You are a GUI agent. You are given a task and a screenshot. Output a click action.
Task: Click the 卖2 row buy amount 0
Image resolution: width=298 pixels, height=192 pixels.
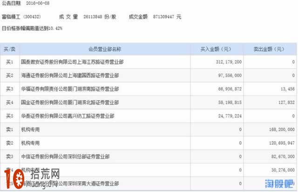(x=240, y=143)
